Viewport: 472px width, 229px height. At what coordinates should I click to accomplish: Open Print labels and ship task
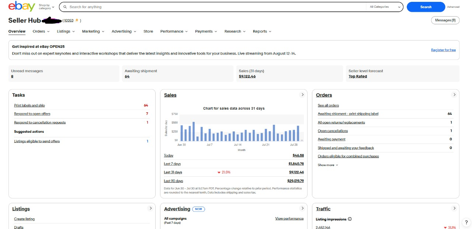(x=29, y=105)
